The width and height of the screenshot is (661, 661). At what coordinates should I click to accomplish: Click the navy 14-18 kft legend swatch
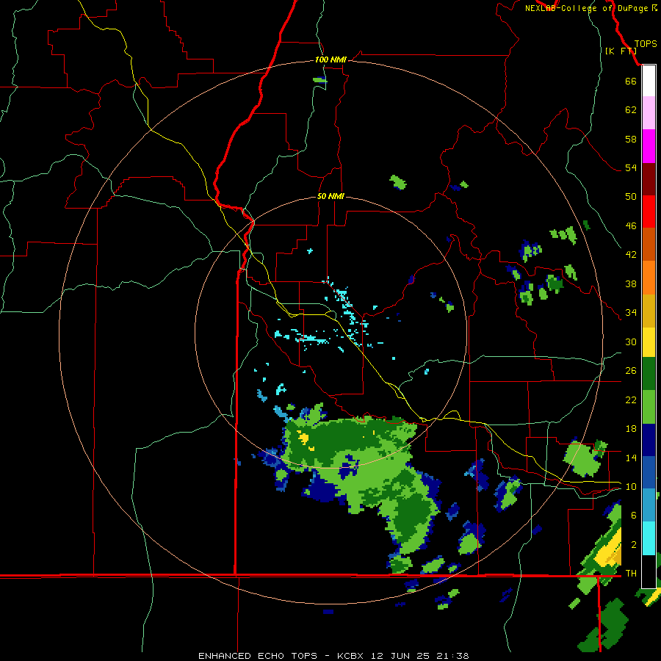click(x=649, y=440)
